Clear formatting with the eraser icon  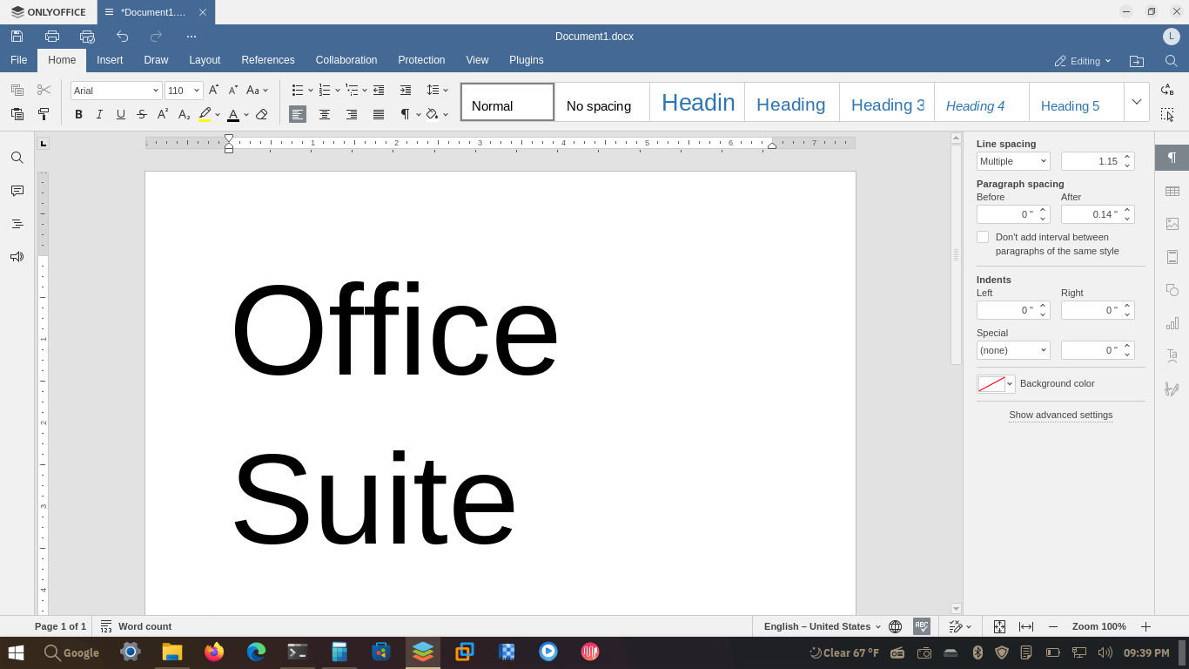pyautogui.click(x=262, y=114)
